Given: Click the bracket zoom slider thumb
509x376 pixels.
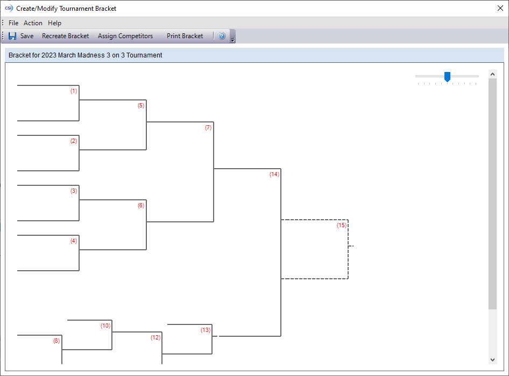Looking at the screenshot, I should pyautogui.click(x=447, y=77).
